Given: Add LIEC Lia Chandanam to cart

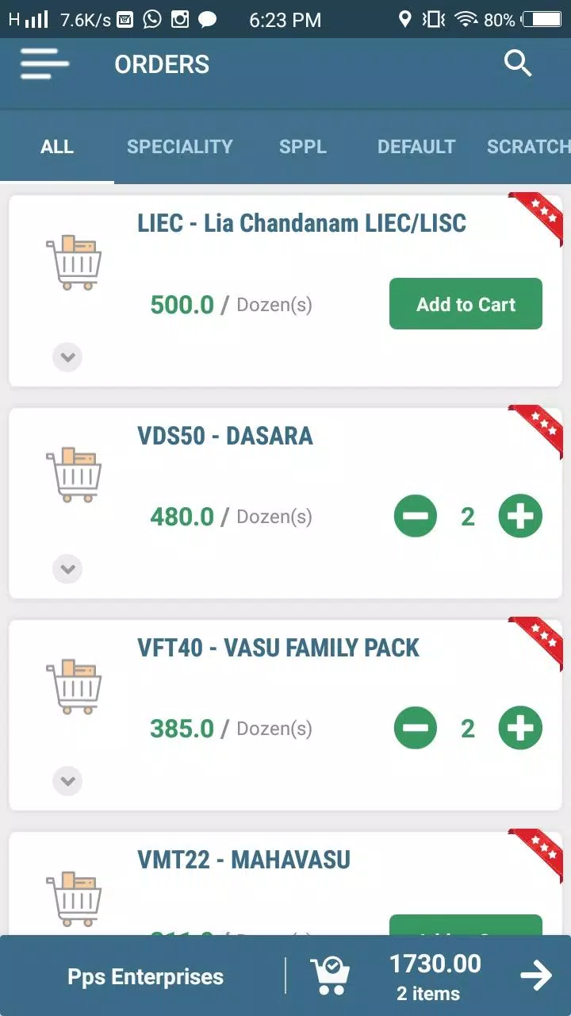Looking at the screenshot, I should (x=466, y=304).
